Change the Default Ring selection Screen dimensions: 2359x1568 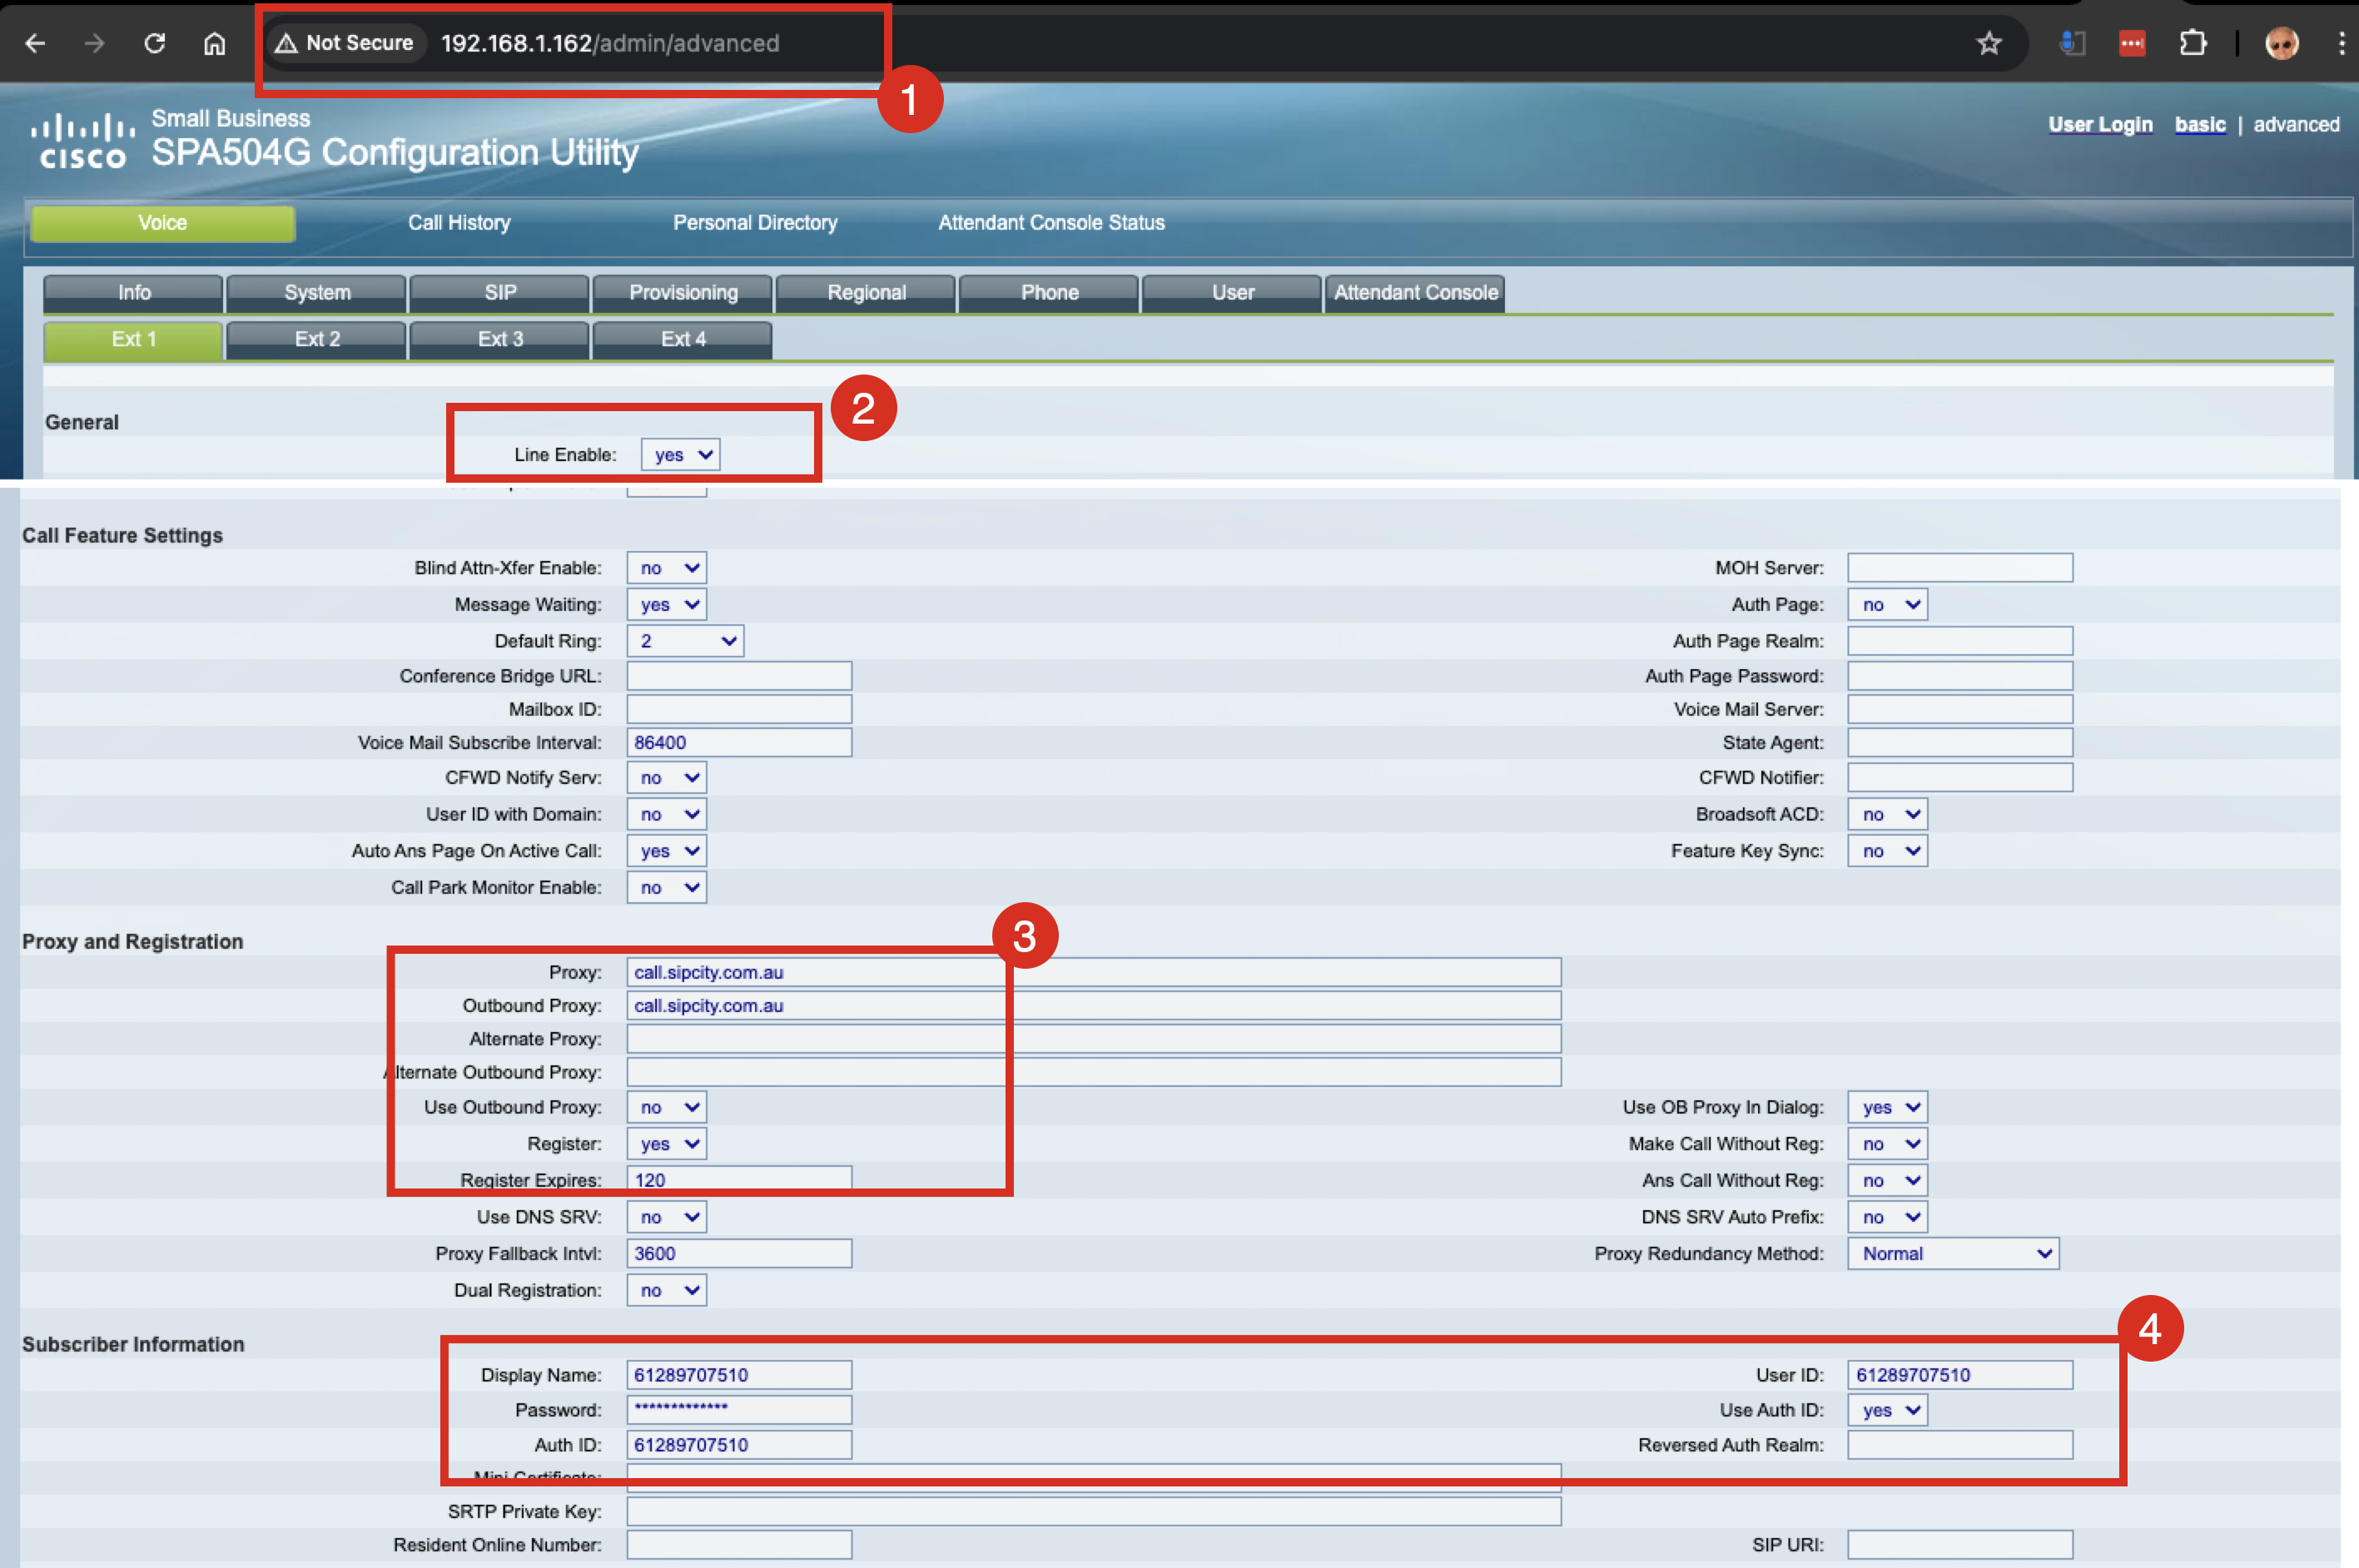tap(685, 641)
